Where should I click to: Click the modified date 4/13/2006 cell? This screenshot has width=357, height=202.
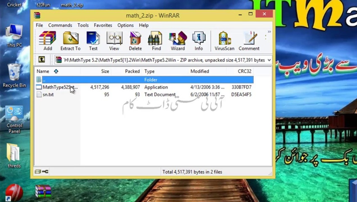pos(207,87)
